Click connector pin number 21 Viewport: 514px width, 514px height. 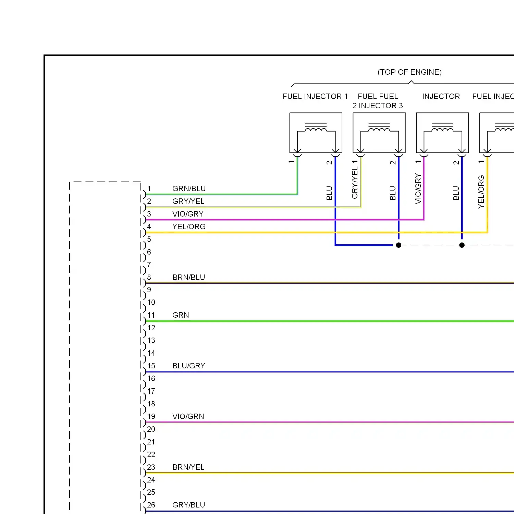click(151, 442)
